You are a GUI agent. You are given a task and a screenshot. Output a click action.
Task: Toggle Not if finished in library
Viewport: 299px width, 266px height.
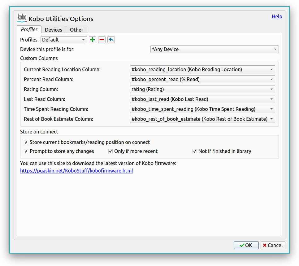(195, 151)
